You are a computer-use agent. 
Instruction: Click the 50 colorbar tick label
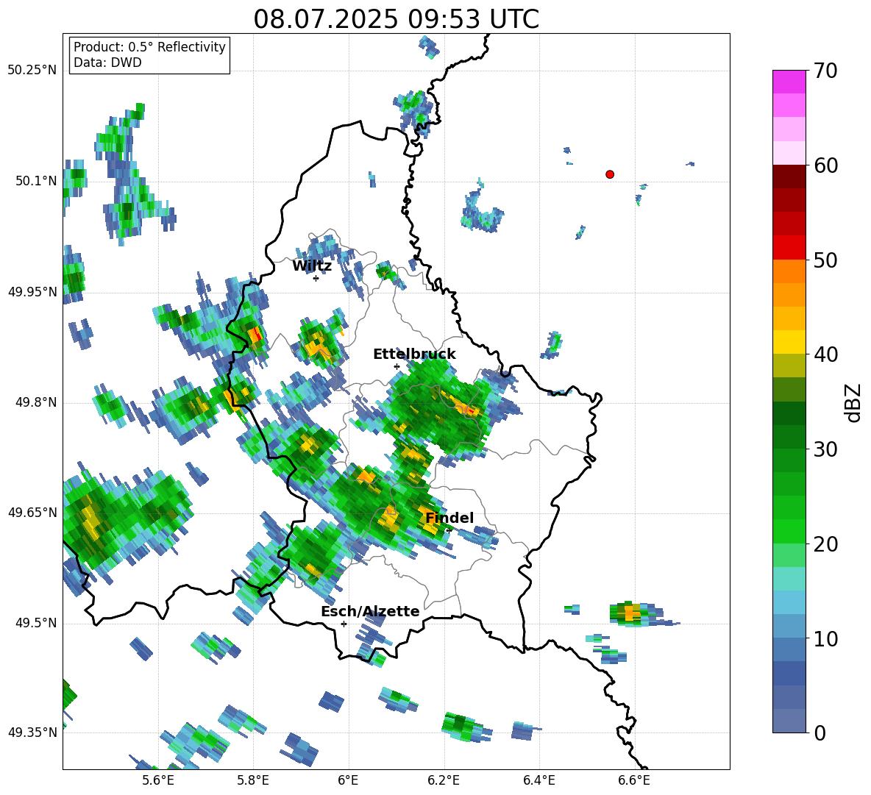[x=825, y=260]
